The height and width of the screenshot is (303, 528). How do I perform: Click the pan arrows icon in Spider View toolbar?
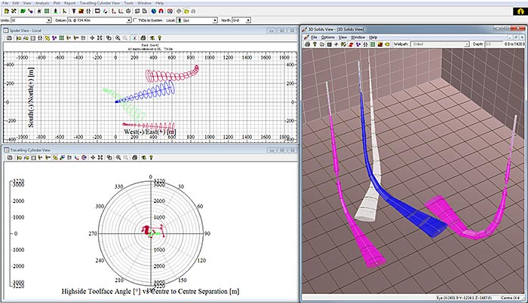[92, 37]
